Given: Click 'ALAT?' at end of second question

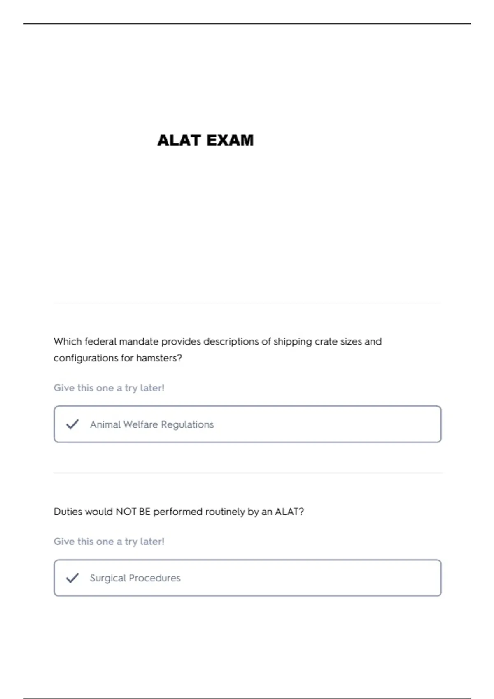Looking at the screenshot, I should [289, 512].
